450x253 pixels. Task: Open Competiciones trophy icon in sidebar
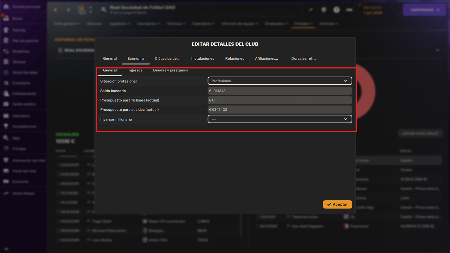(x=6, y=126)
